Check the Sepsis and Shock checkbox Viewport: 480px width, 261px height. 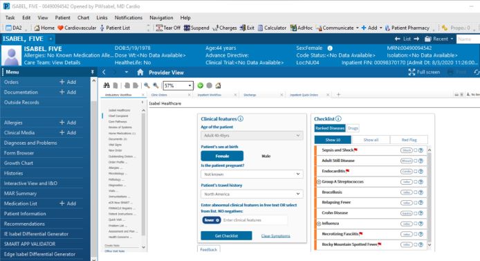(416, 150)
